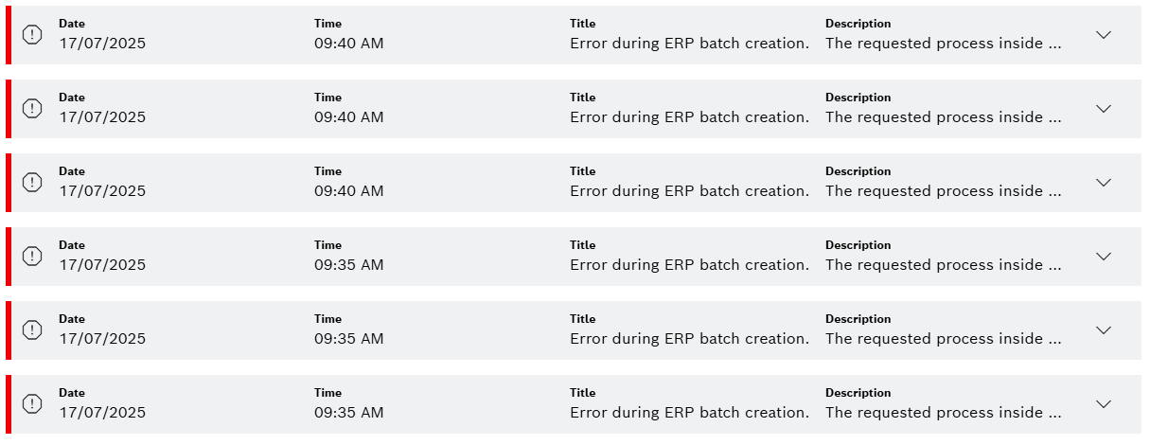1150x445 pixels.
Task: Click the error icon in the topmost notification row
Action: tap(32, 35)
